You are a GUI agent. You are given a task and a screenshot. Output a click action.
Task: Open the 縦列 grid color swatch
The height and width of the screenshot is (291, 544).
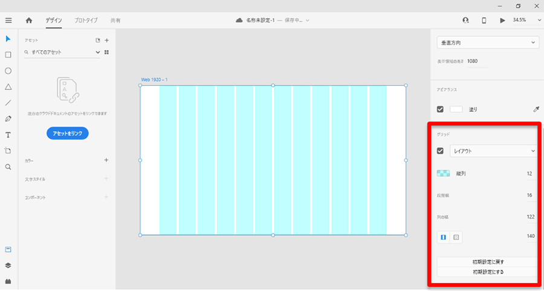tap(444, 173)
